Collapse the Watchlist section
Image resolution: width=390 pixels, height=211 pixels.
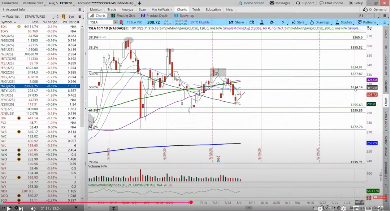pyautogui.click(x=4, y=16)
